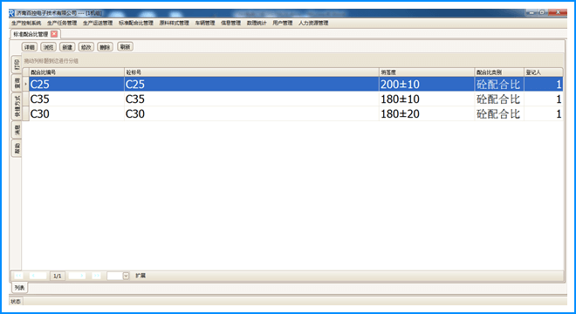Sort by the 配合比编号 column header
The image size is (576, 314).
click(x=77, y=72)
